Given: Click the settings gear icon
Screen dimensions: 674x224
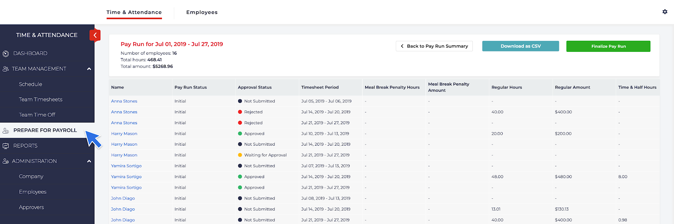Looking at the screenshot, I should click(665, 12).
